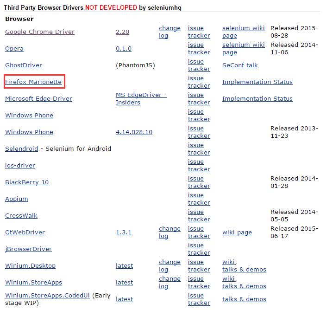Screen dimensions: 333x310
Task: Open Firefox Marionette Implementation Status
Action: (x=258, y=82)
